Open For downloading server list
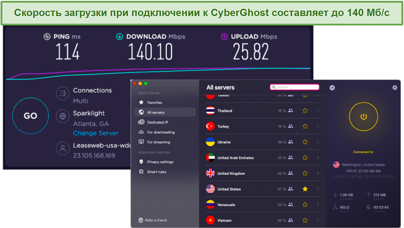 point(165,132)
